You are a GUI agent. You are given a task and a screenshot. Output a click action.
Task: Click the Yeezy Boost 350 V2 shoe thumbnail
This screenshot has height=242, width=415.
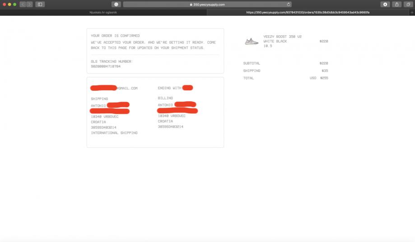coord(252,41)
